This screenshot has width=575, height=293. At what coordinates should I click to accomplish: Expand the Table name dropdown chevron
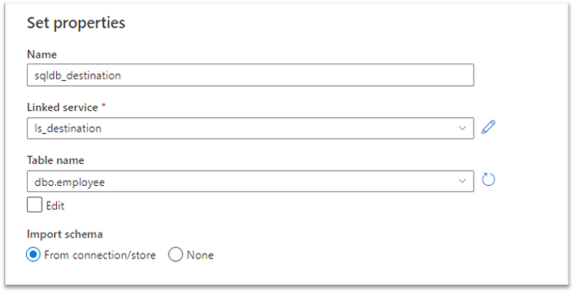tap(462, 181)
